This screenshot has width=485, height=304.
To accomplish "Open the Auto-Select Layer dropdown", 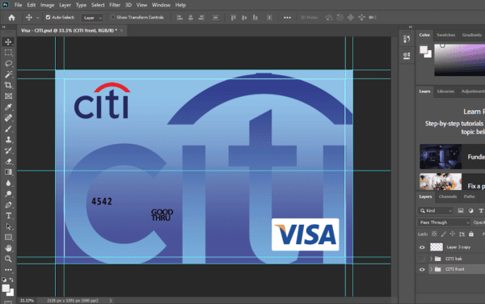I will [92, 18].
